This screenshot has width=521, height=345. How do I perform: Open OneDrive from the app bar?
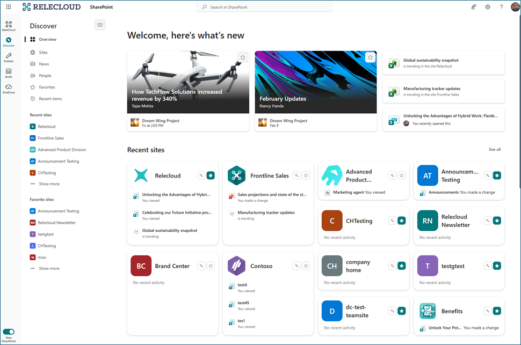[x=9, y=89]
